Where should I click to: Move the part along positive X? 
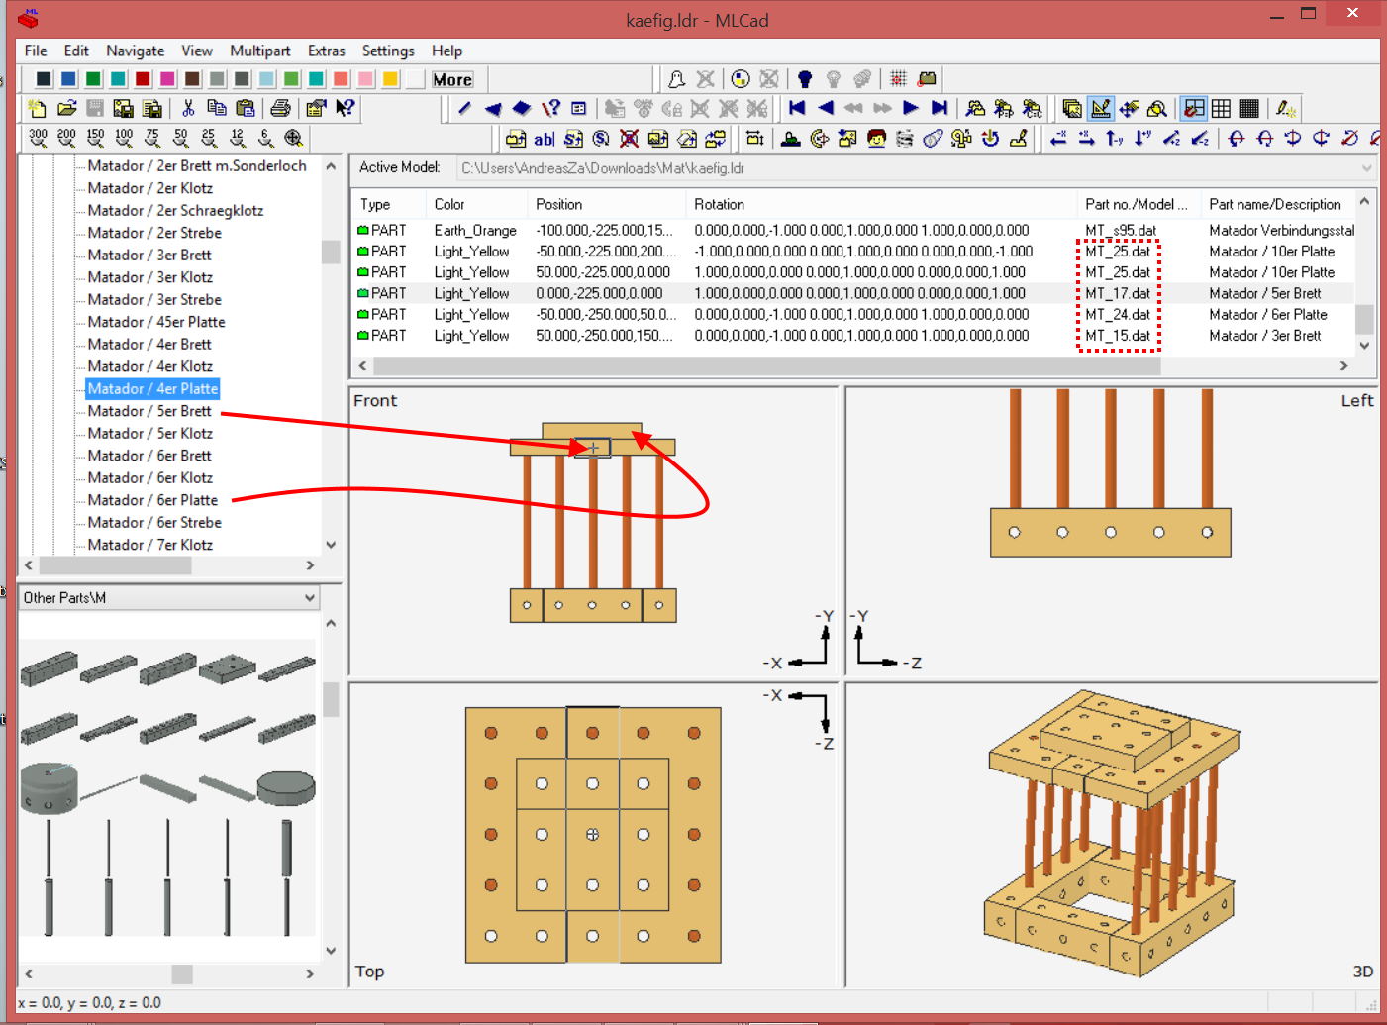click(x=1086, y=138)
